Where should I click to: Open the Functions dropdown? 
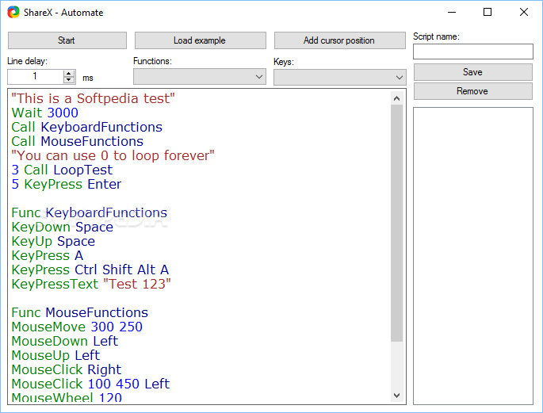click(x=200, y=77)
